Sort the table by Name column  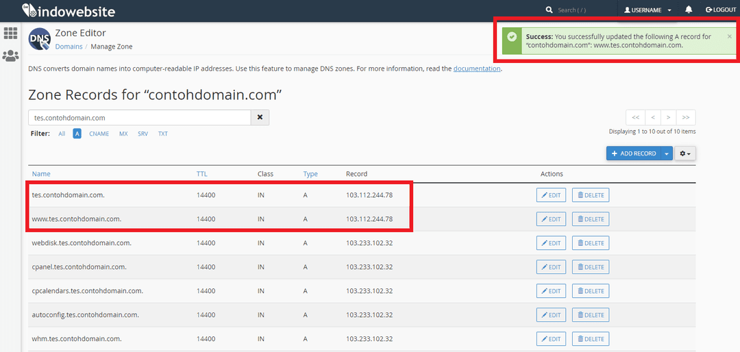point(41,174)
